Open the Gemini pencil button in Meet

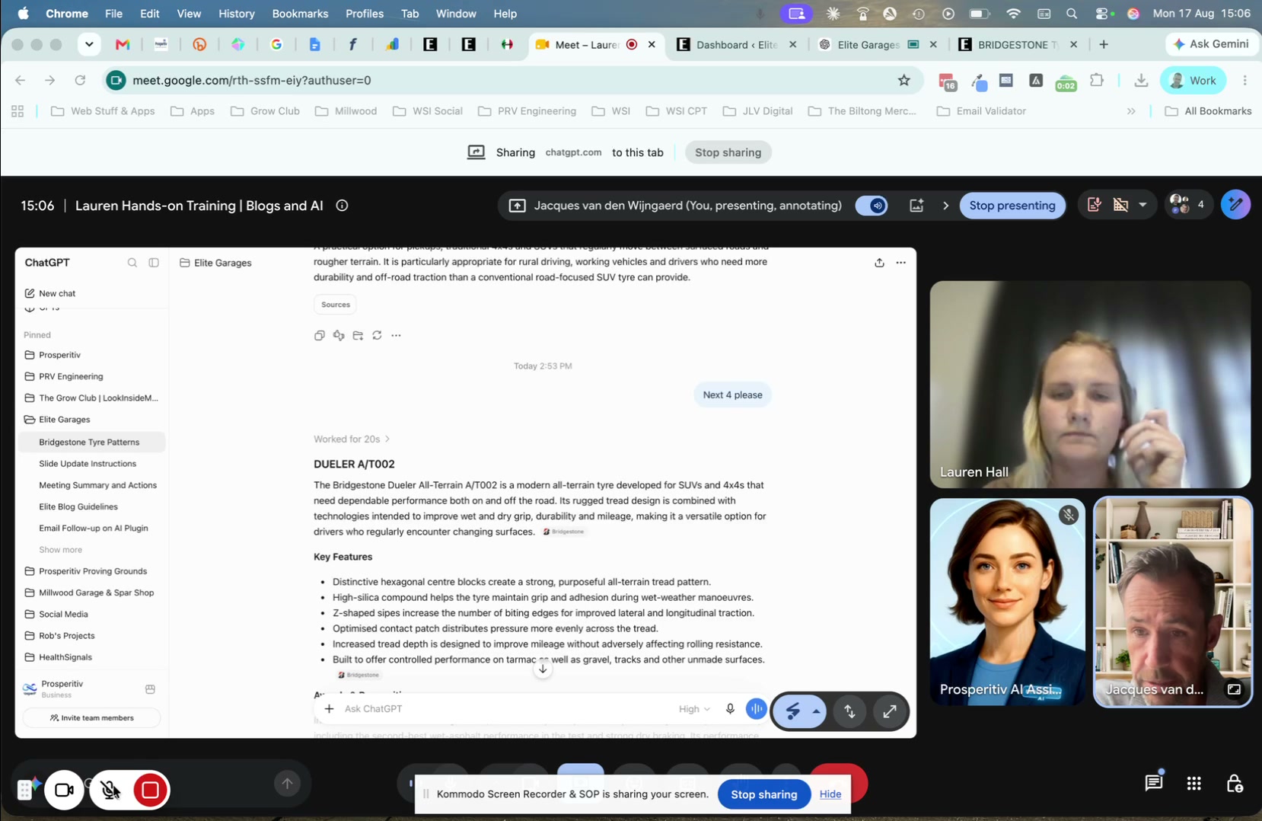click(1235, 205)
